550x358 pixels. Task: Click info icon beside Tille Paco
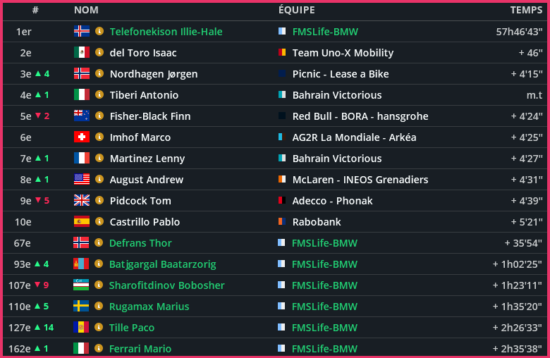pos(99,328)
